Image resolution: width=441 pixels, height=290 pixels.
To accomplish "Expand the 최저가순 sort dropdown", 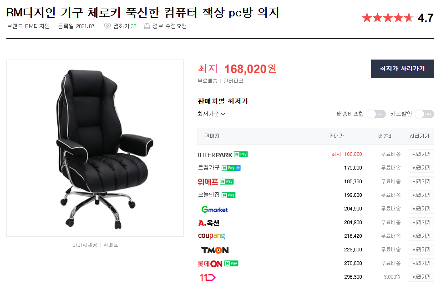I will (211, 114).
